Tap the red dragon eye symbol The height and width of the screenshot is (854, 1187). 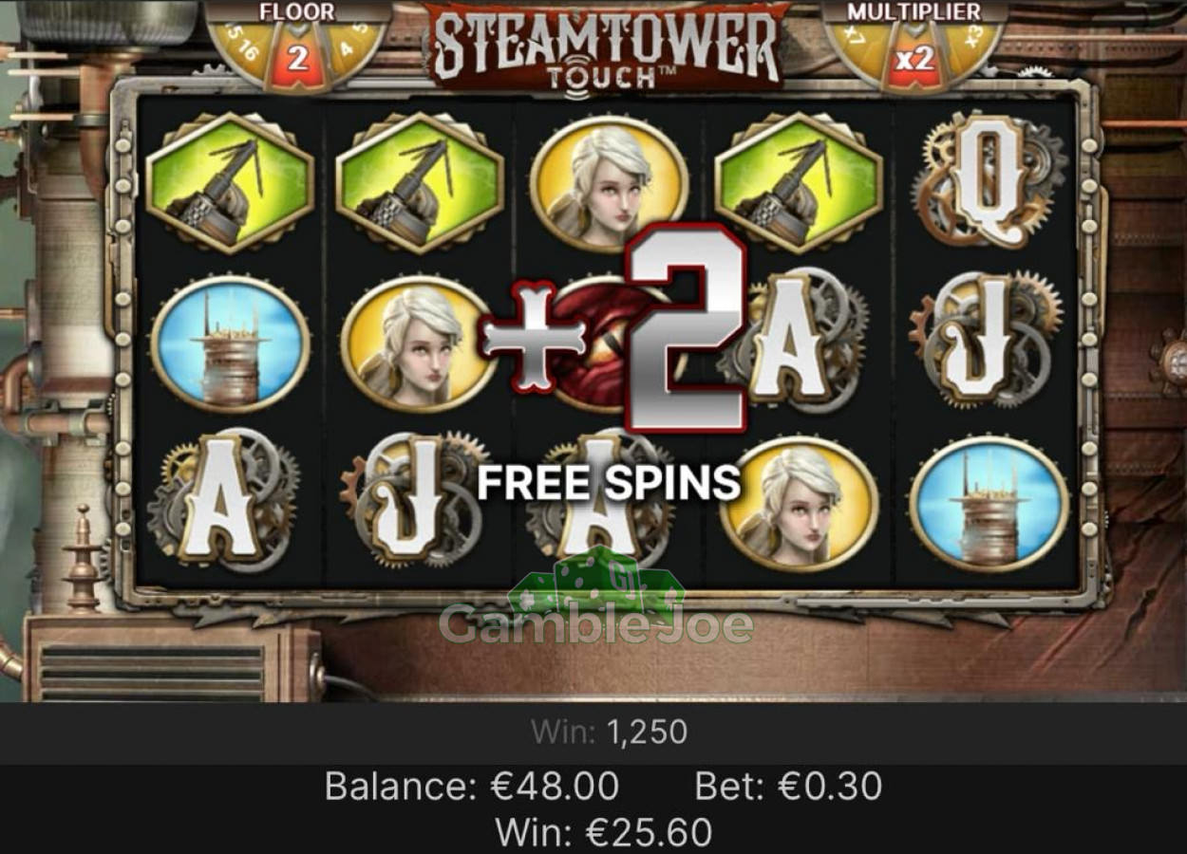(598, 343)
